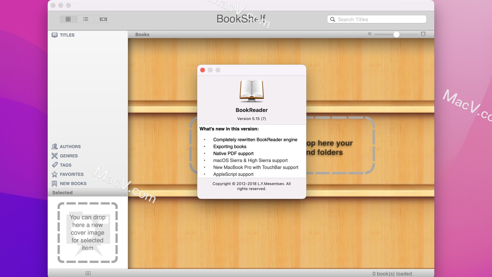Viewport: 492px width, 277px height.
Task: Click 'AppleScript support' line
Action: click(x=233, y=174)
